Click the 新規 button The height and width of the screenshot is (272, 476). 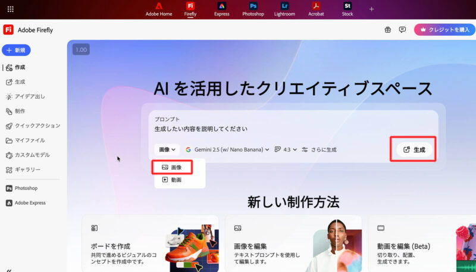point(16,50)
